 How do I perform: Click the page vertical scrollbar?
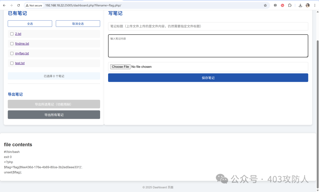click(x=318, y=114)
